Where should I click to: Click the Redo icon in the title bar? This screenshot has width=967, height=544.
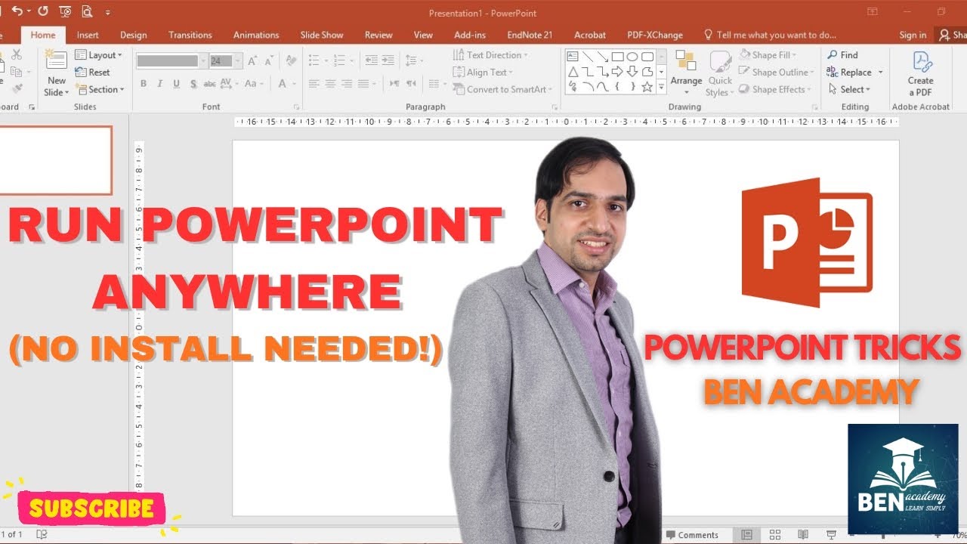(43, 11)
